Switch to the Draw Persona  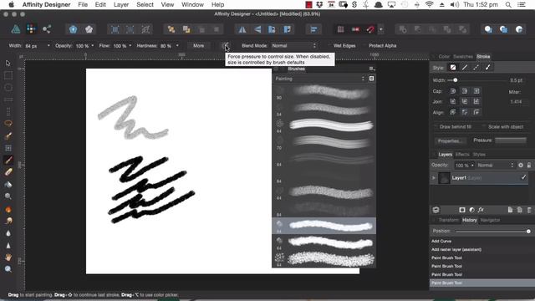pos(16,29)
